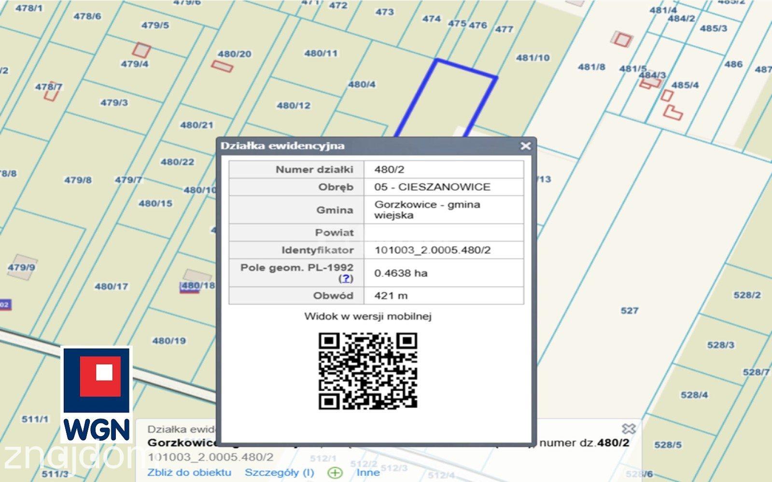
Task: Open the question mark help link
Action: tap(346, 278)
